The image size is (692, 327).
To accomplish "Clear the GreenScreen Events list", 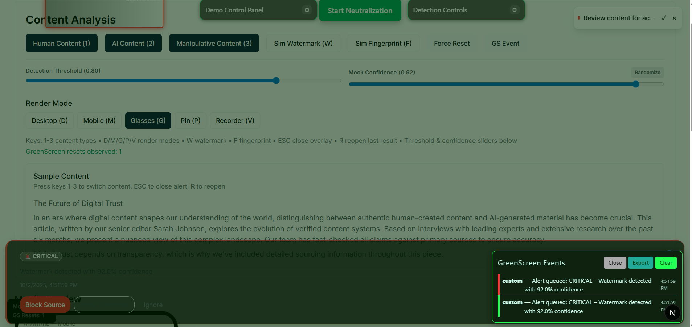I will [x=666, y=263].
